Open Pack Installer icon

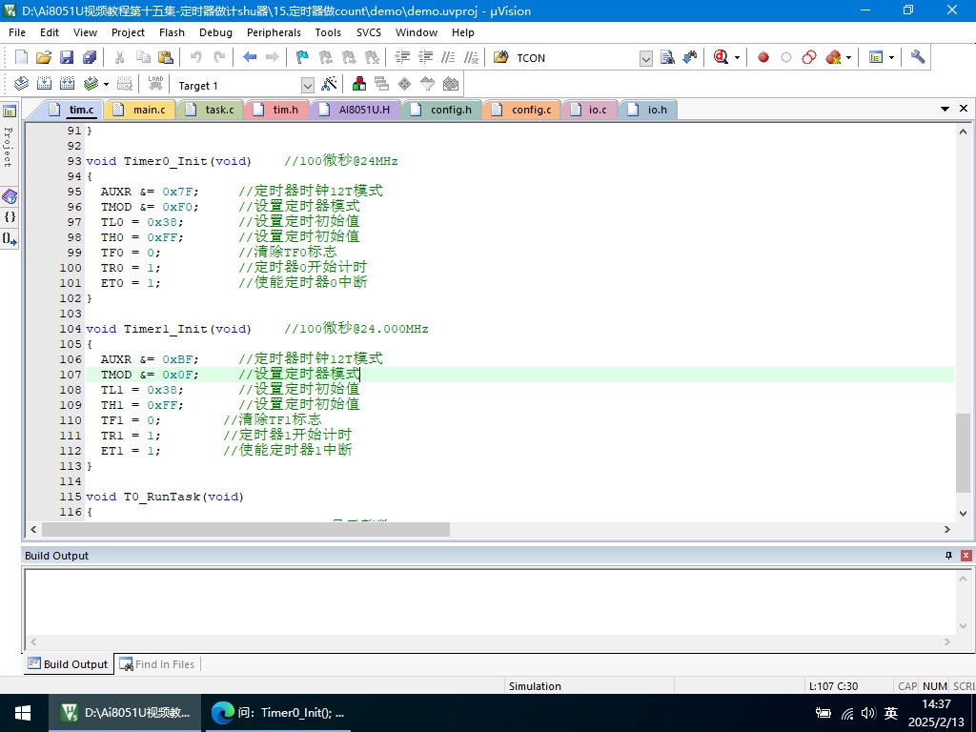451,84
